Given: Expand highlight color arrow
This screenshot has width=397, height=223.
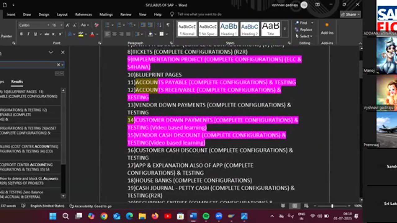Looking at the screenshot, I should [85, 34].
